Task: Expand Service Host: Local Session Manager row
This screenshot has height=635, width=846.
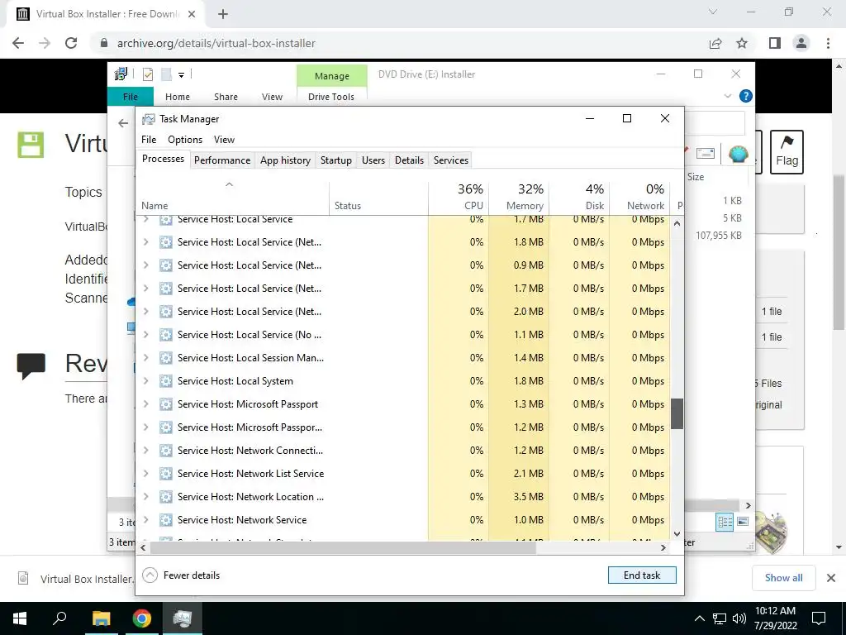Action: tap(145, 357)
